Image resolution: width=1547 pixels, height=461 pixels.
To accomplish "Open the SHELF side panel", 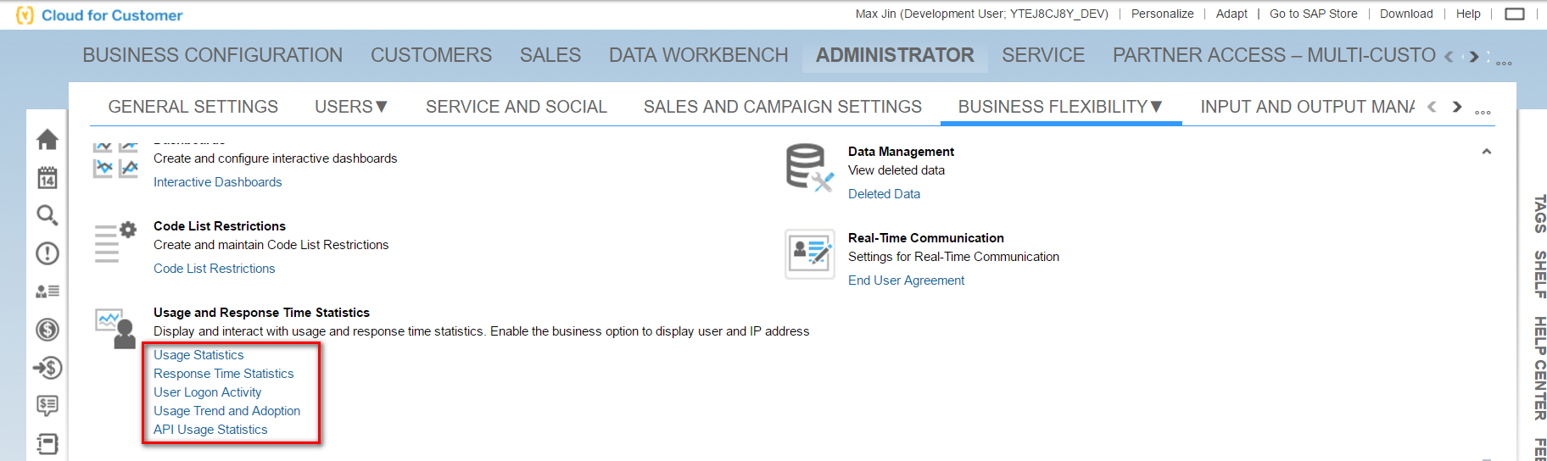I will click(1539, 274).
